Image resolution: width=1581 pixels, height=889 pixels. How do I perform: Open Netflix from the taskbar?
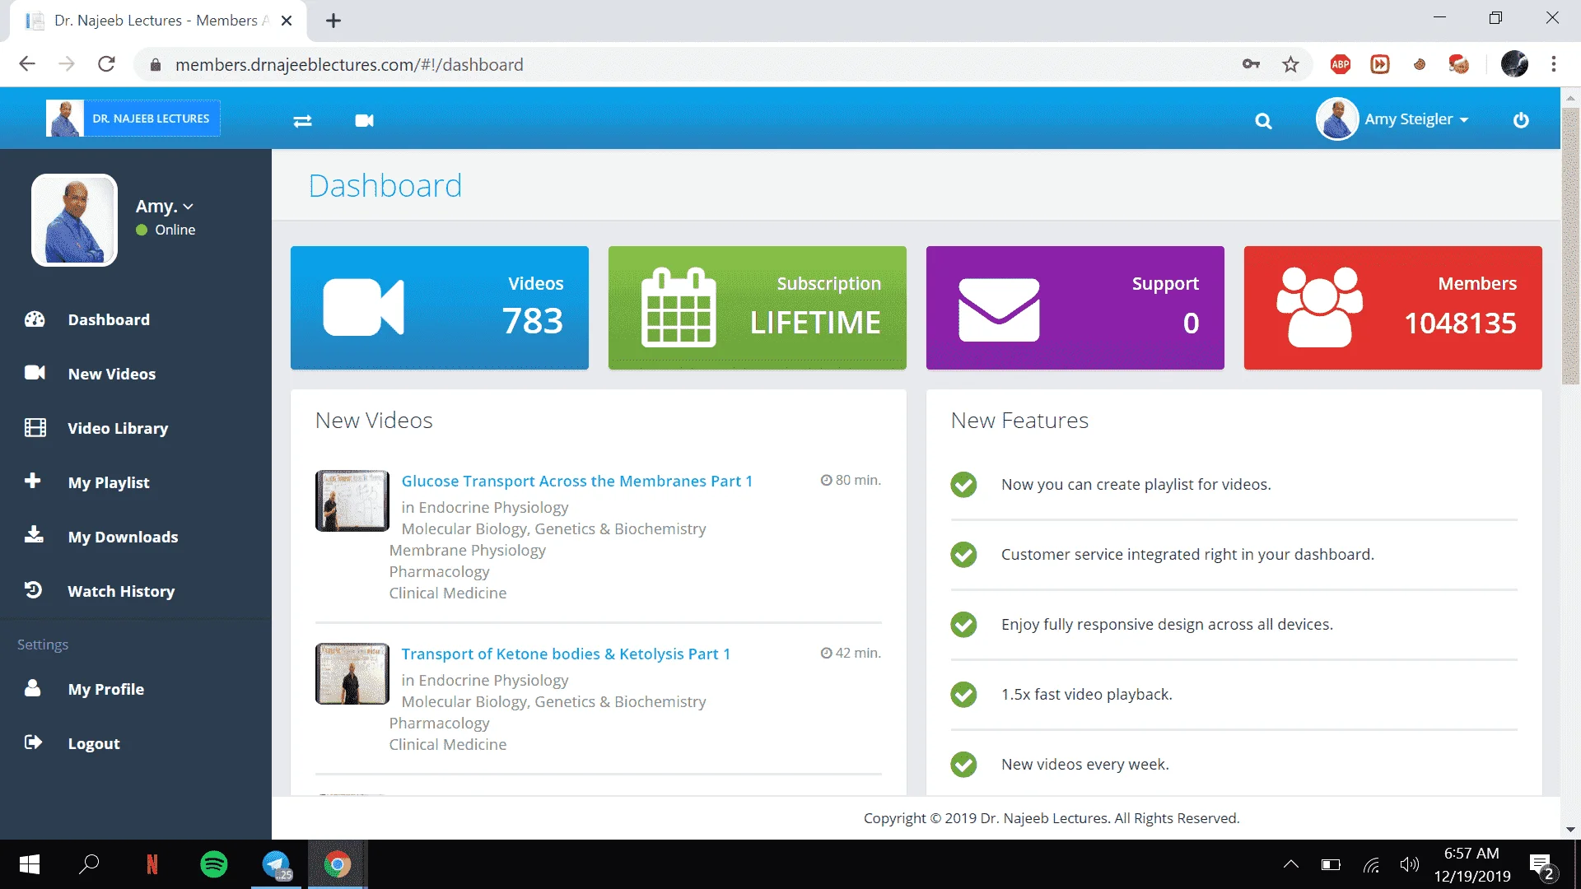click(152, 864)
